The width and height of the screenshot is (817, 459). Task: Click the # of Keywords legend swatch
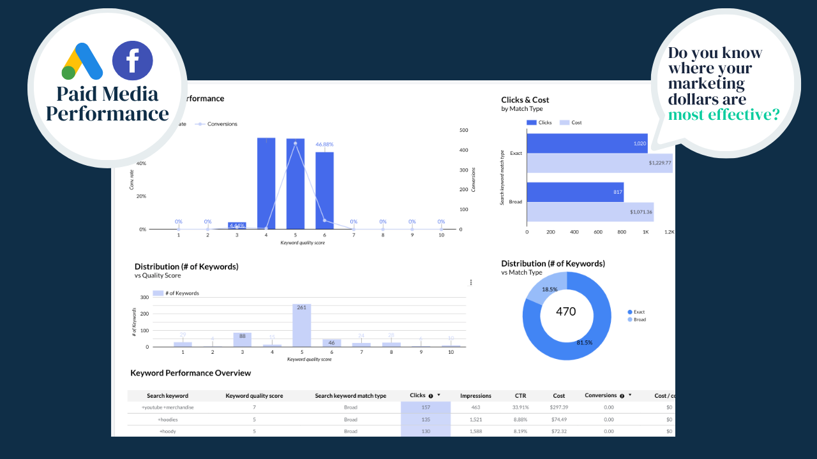point(158,293)
